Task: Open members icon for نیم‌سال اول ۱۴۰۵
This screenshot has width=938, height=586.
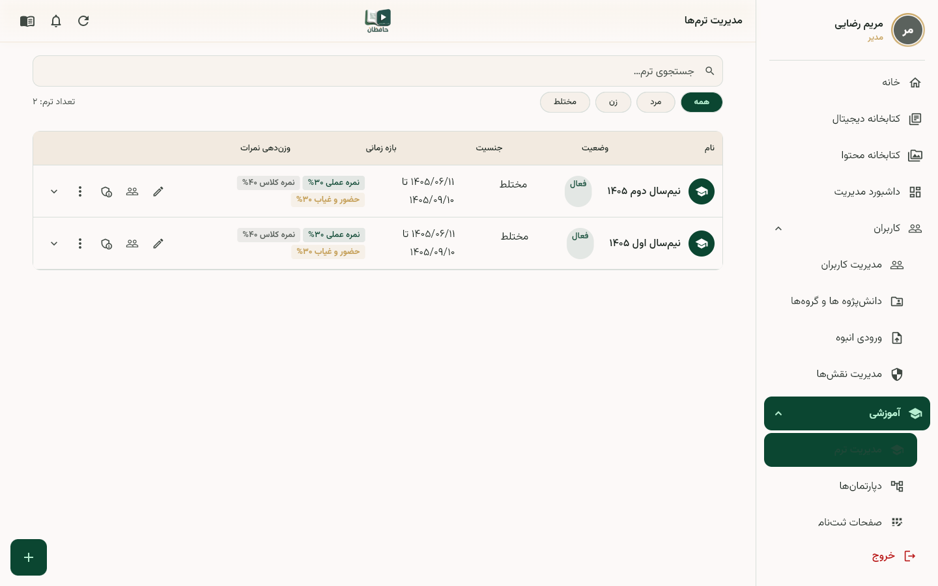Action: click(132, 244)
